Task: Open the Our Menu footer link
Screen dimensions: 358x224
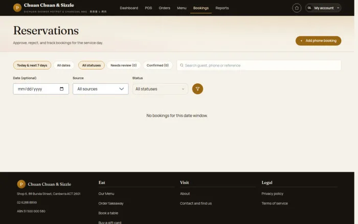Action: (x=106, y=194)
